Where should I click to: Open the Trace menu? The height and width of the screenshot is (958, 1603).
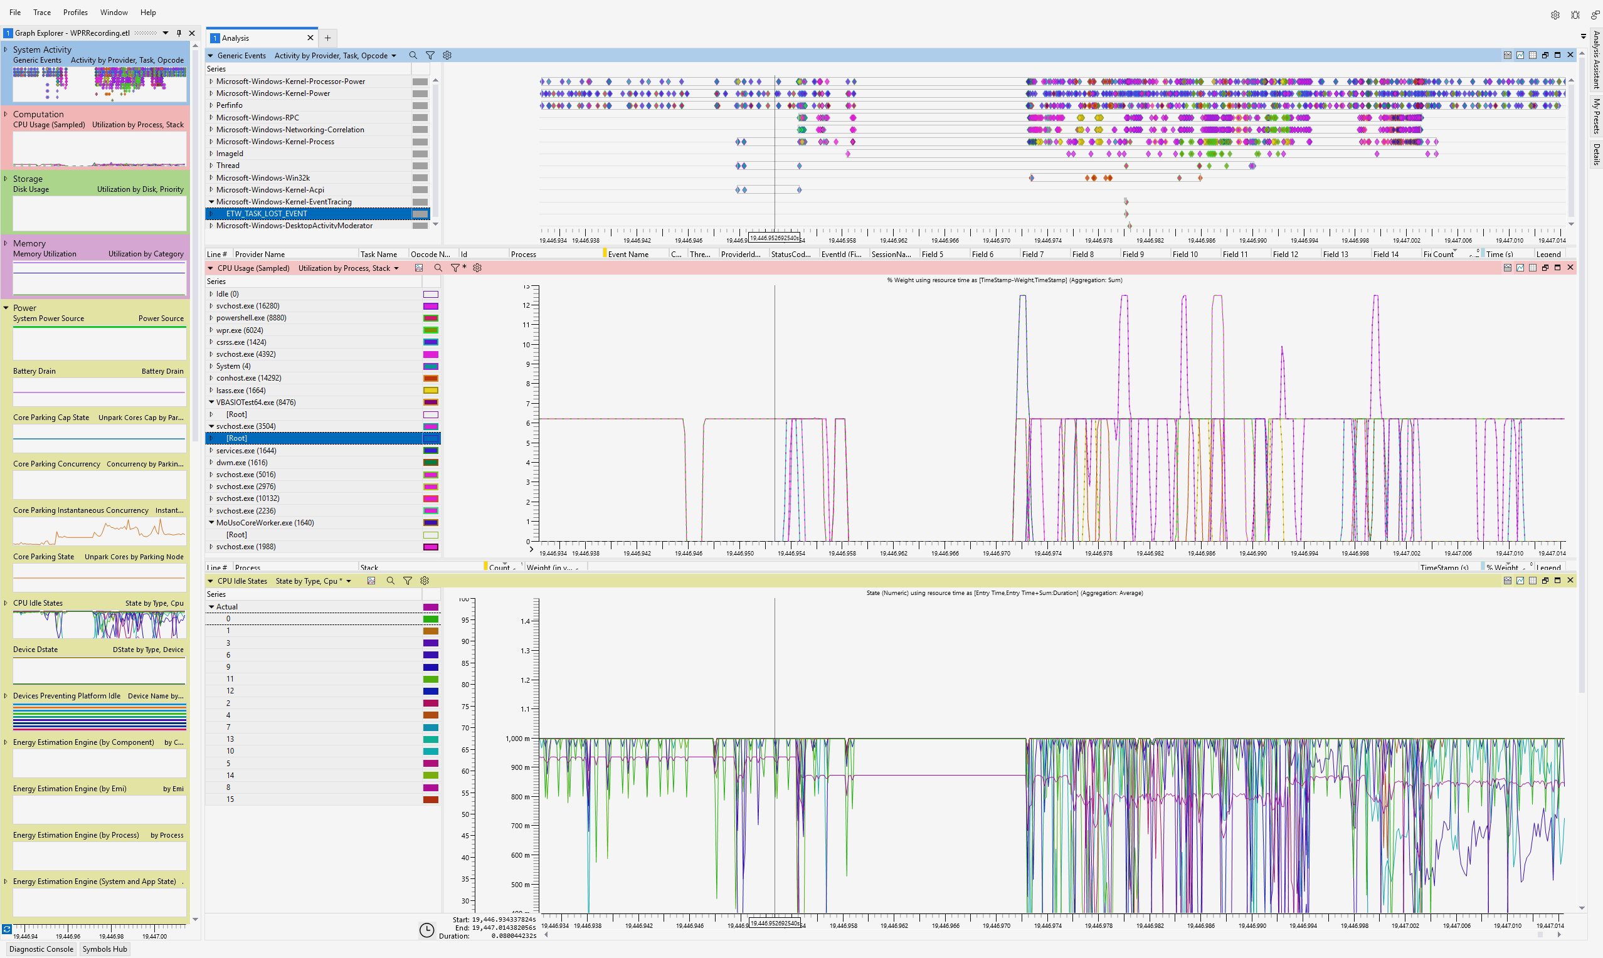(x=42, y=13)
